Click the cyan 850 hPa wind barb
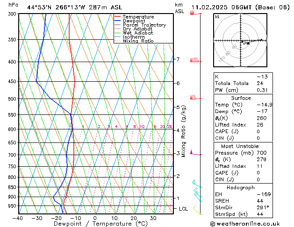This screenshot has width=294, height=227. point(197,184)
